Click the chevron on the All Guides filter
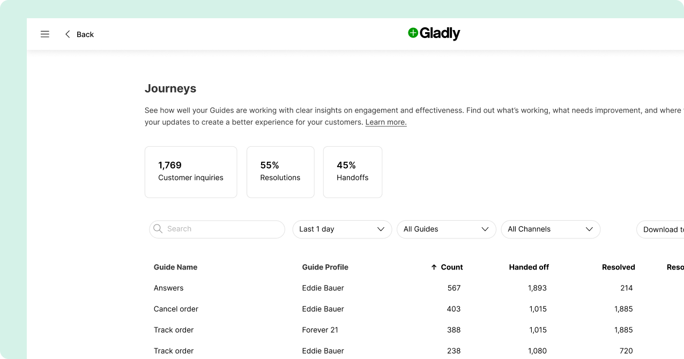The image size is (684, 359). point(486,229)
